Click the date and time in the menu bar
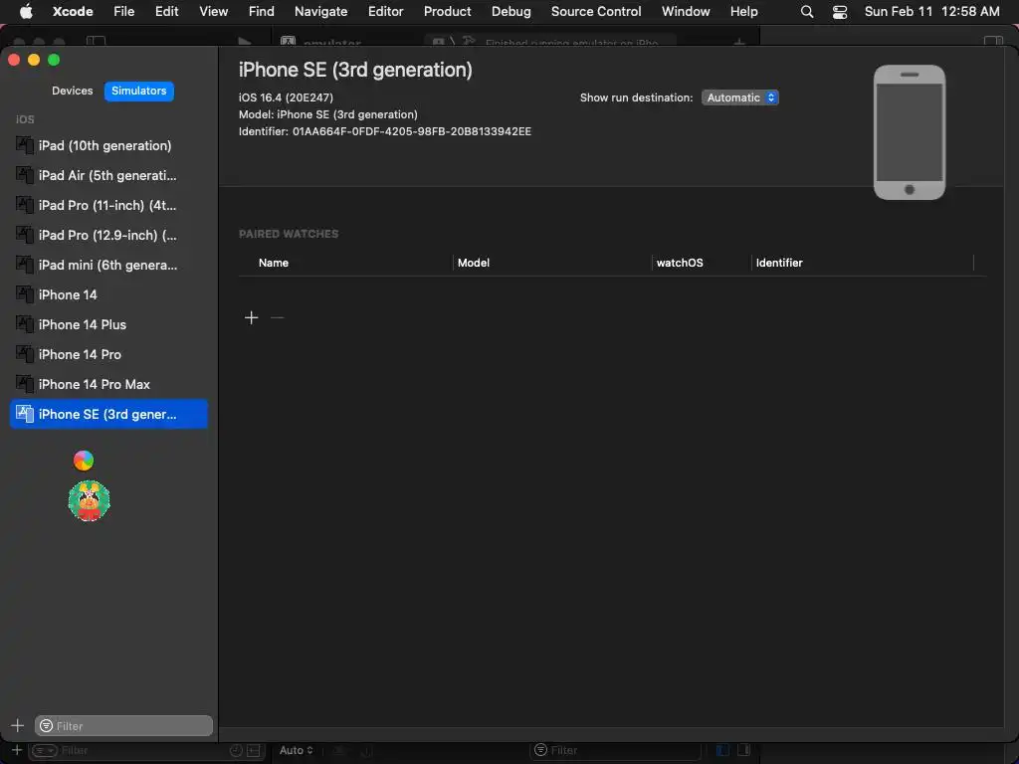1019x764 pixels. tap(931, 12)
